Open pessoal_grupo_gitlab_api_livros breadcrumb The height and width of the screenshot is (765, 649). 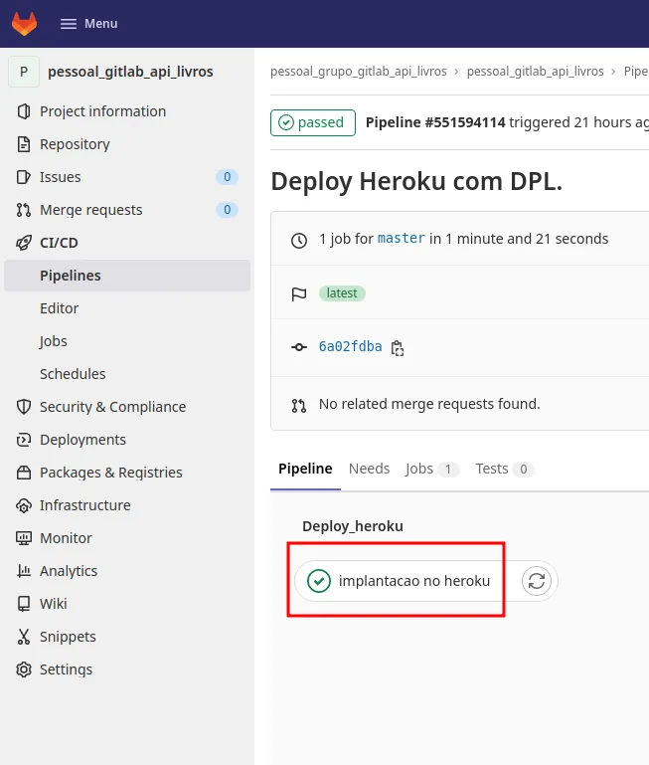point(359,72)
